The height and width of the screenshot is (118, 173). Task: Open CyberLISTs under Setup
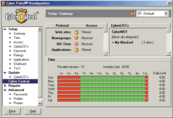pyautogui.click(x=21, y=46)
